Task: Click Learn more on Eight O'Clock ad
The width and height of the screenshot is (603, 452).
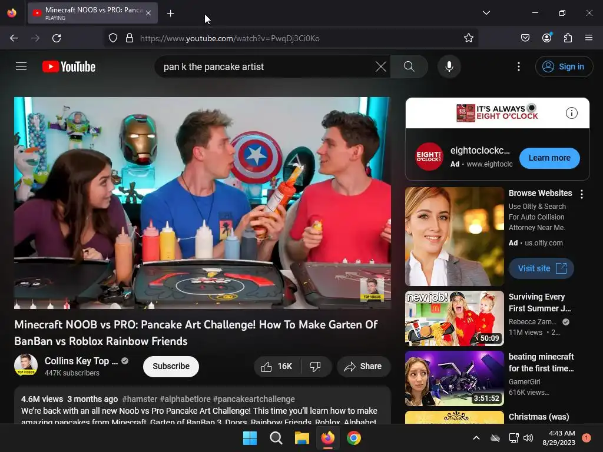Action: [x=549, y=158]
